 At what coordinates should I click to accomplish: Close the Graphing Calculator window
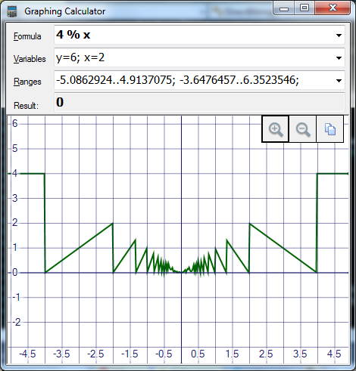point(333,8)
